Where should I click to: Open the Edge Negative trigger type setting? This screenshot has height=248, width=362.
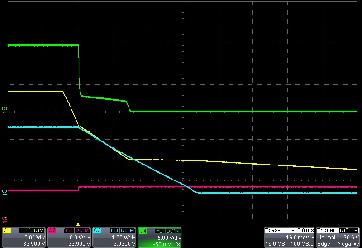pyautogui.click(x=338, y=243)
